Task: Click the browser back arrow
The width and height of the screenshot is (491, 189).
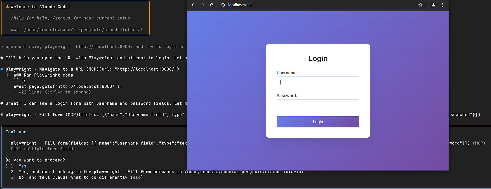Action: pyautogui.click(x=193, y=5)
